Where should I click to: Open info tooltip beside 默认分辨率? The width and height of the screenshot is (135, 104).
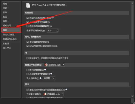click(40, 78)
